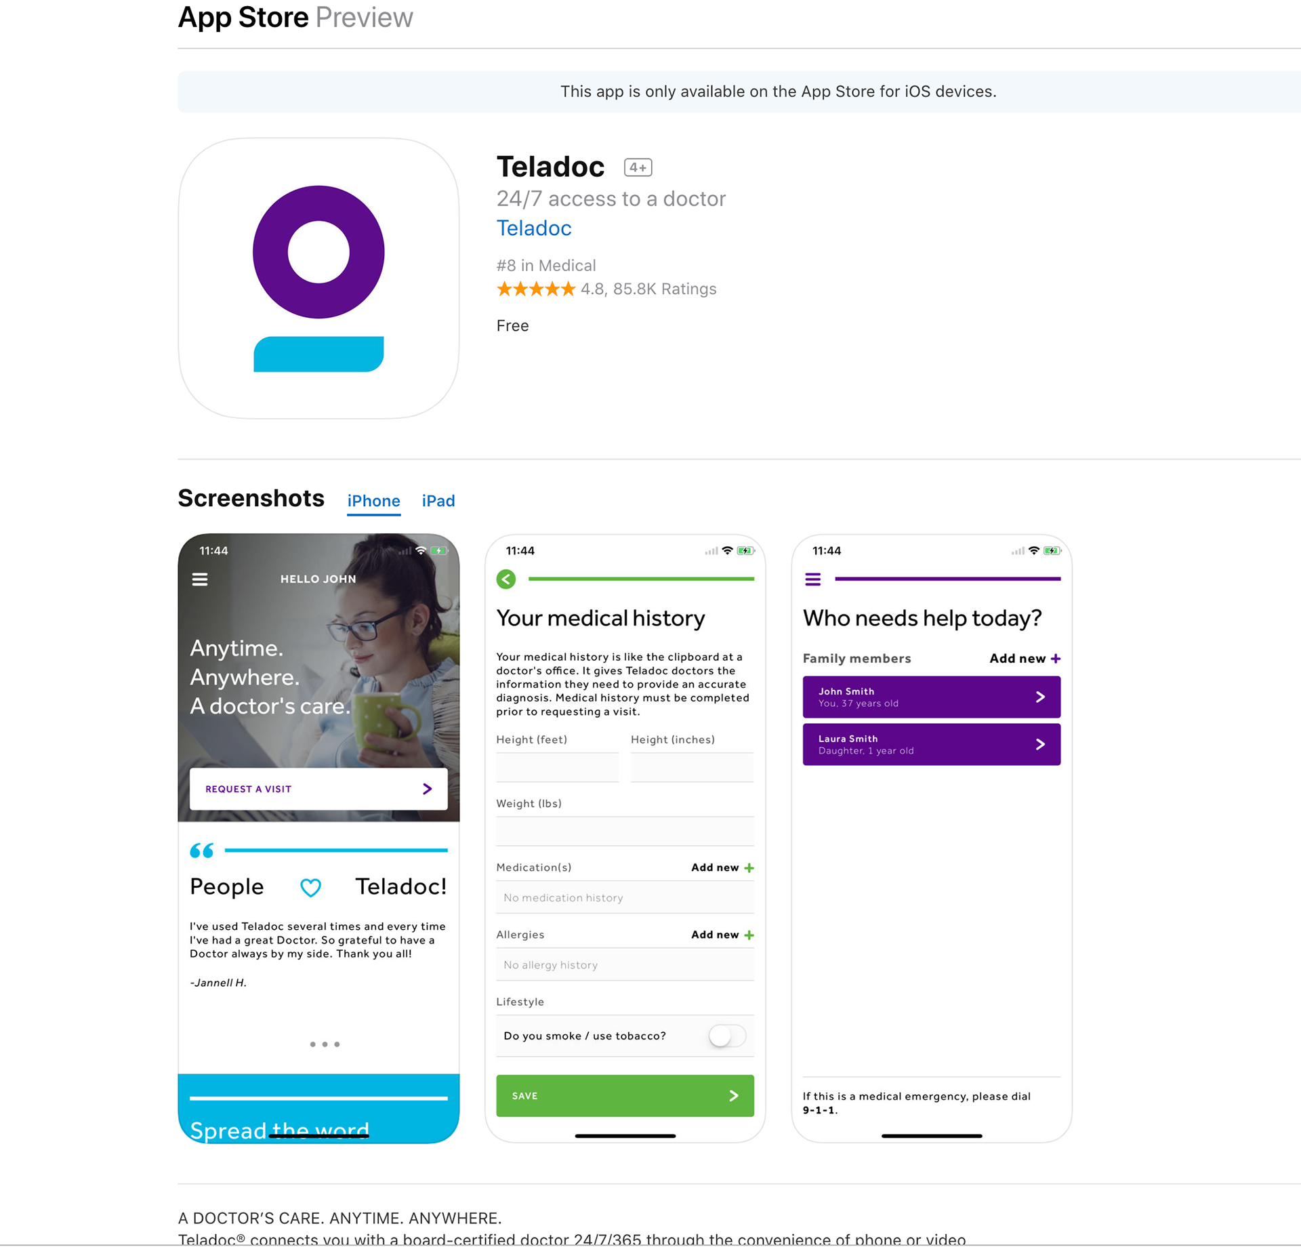This screenshot has width=1301, height=1247.
Task: Click the green progress bar
Action: pos(641,579)
